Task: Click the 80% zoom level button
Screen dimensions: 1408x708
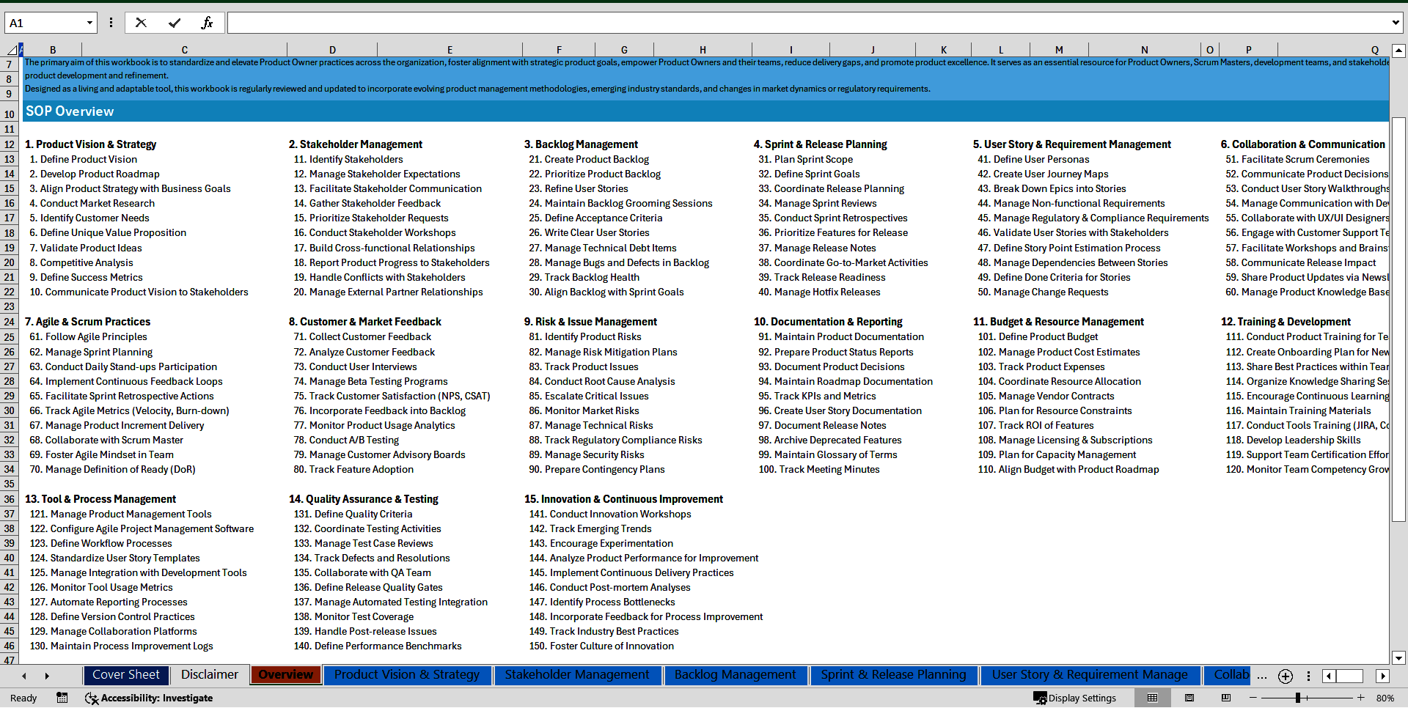Action: [x=1385, y=698]
